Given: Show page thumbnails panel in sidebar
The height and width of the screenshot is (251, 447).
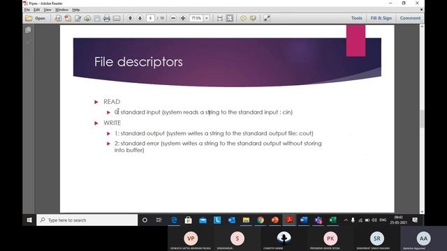Looking at the screenshot, I should point(28,30).
